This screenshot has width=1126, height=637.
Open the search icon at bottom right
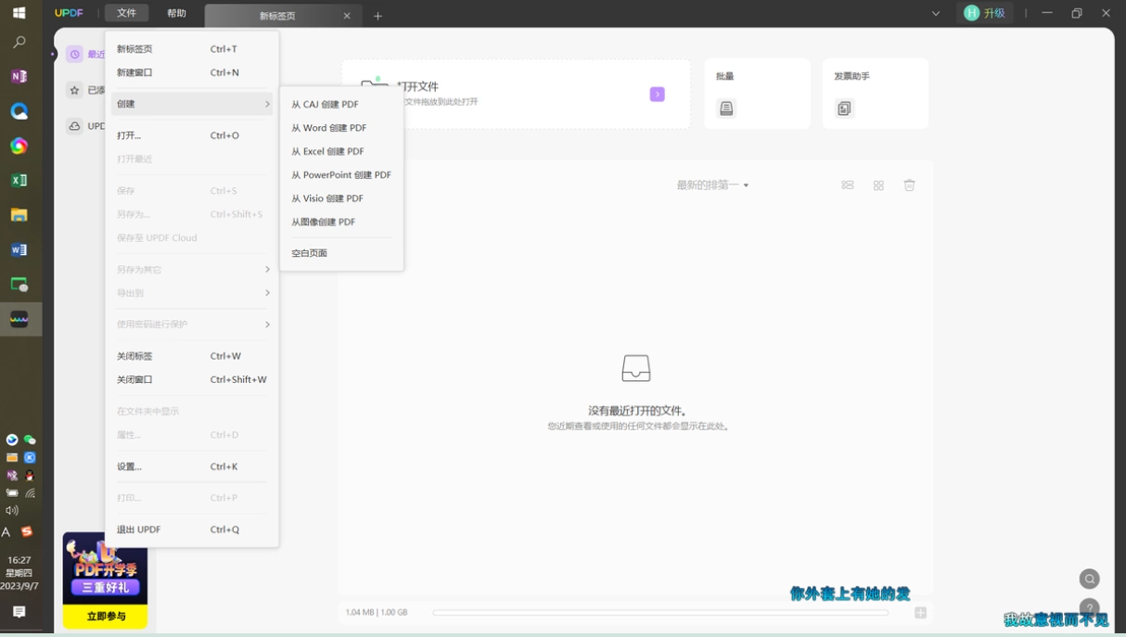coord(1090,579)
